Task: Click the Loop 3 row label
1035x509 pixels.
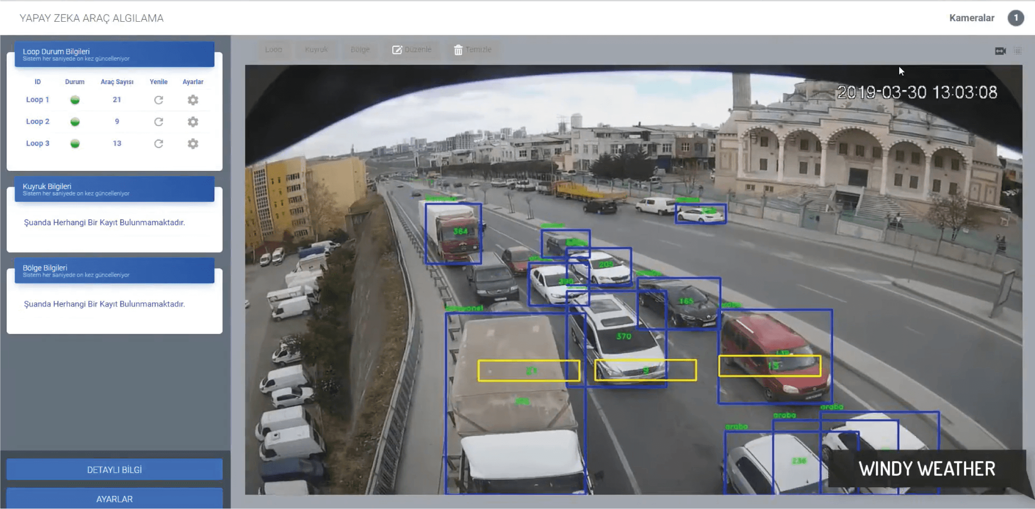Action: 38,143
